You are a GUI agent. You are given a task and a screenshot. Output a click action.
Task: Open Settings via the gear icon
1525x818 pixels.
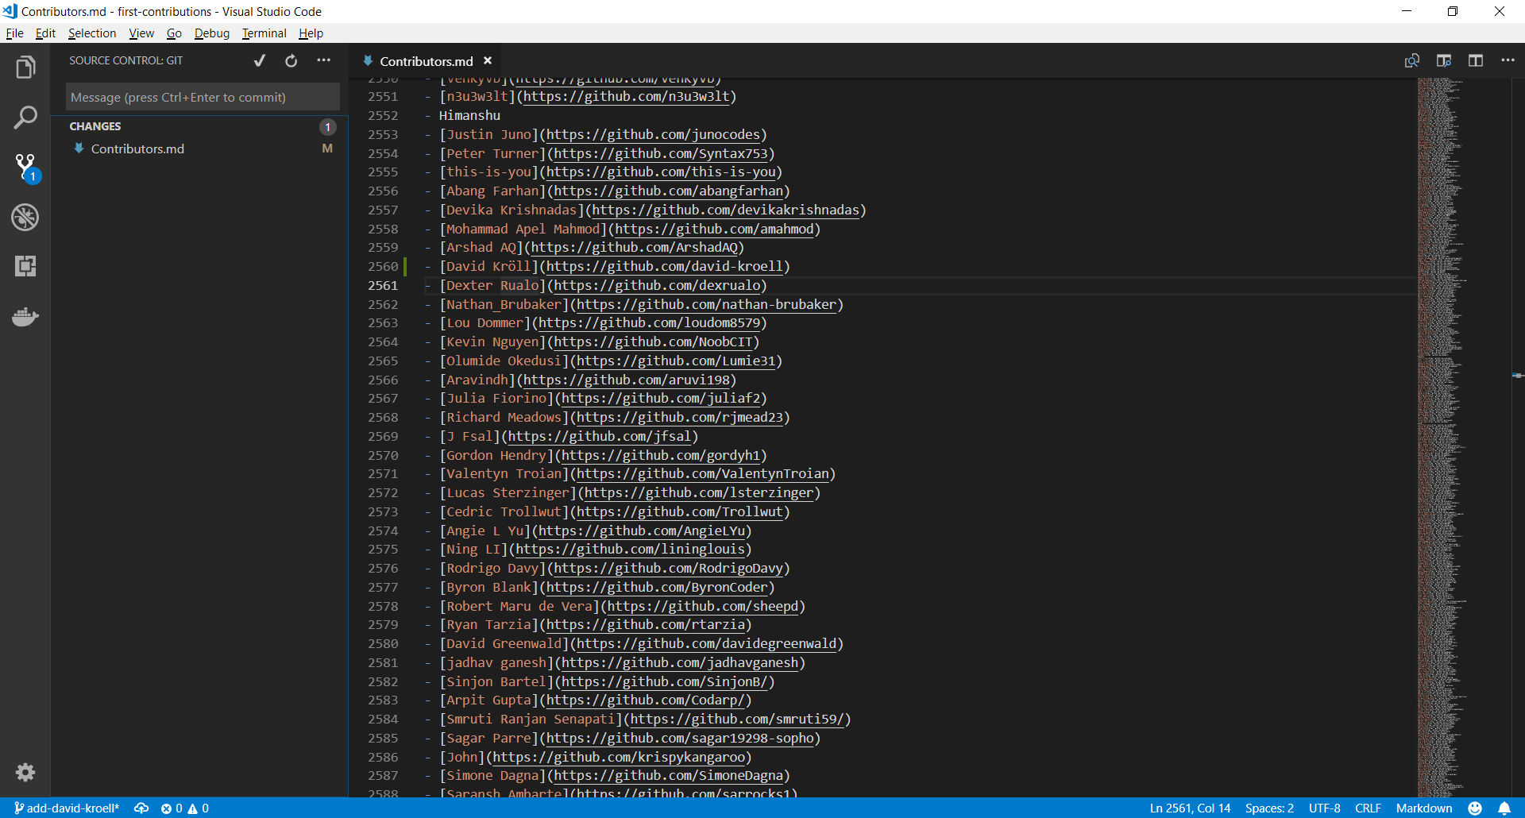(25, 772)
